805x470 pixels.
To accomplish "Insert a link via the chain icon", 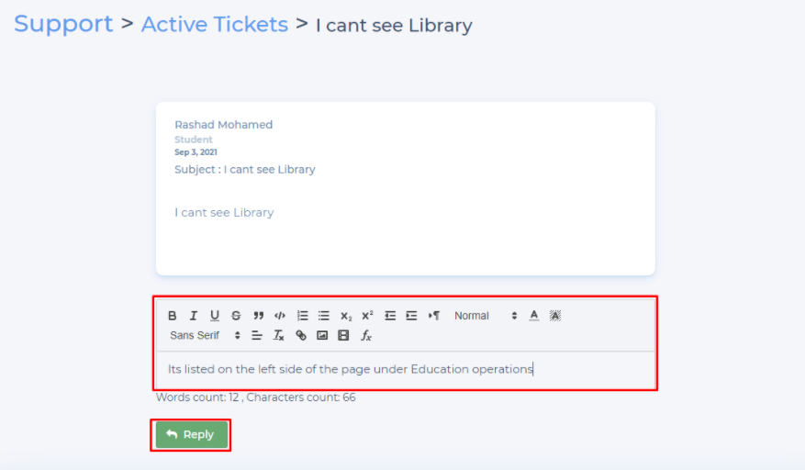I will tap(301, 336).
